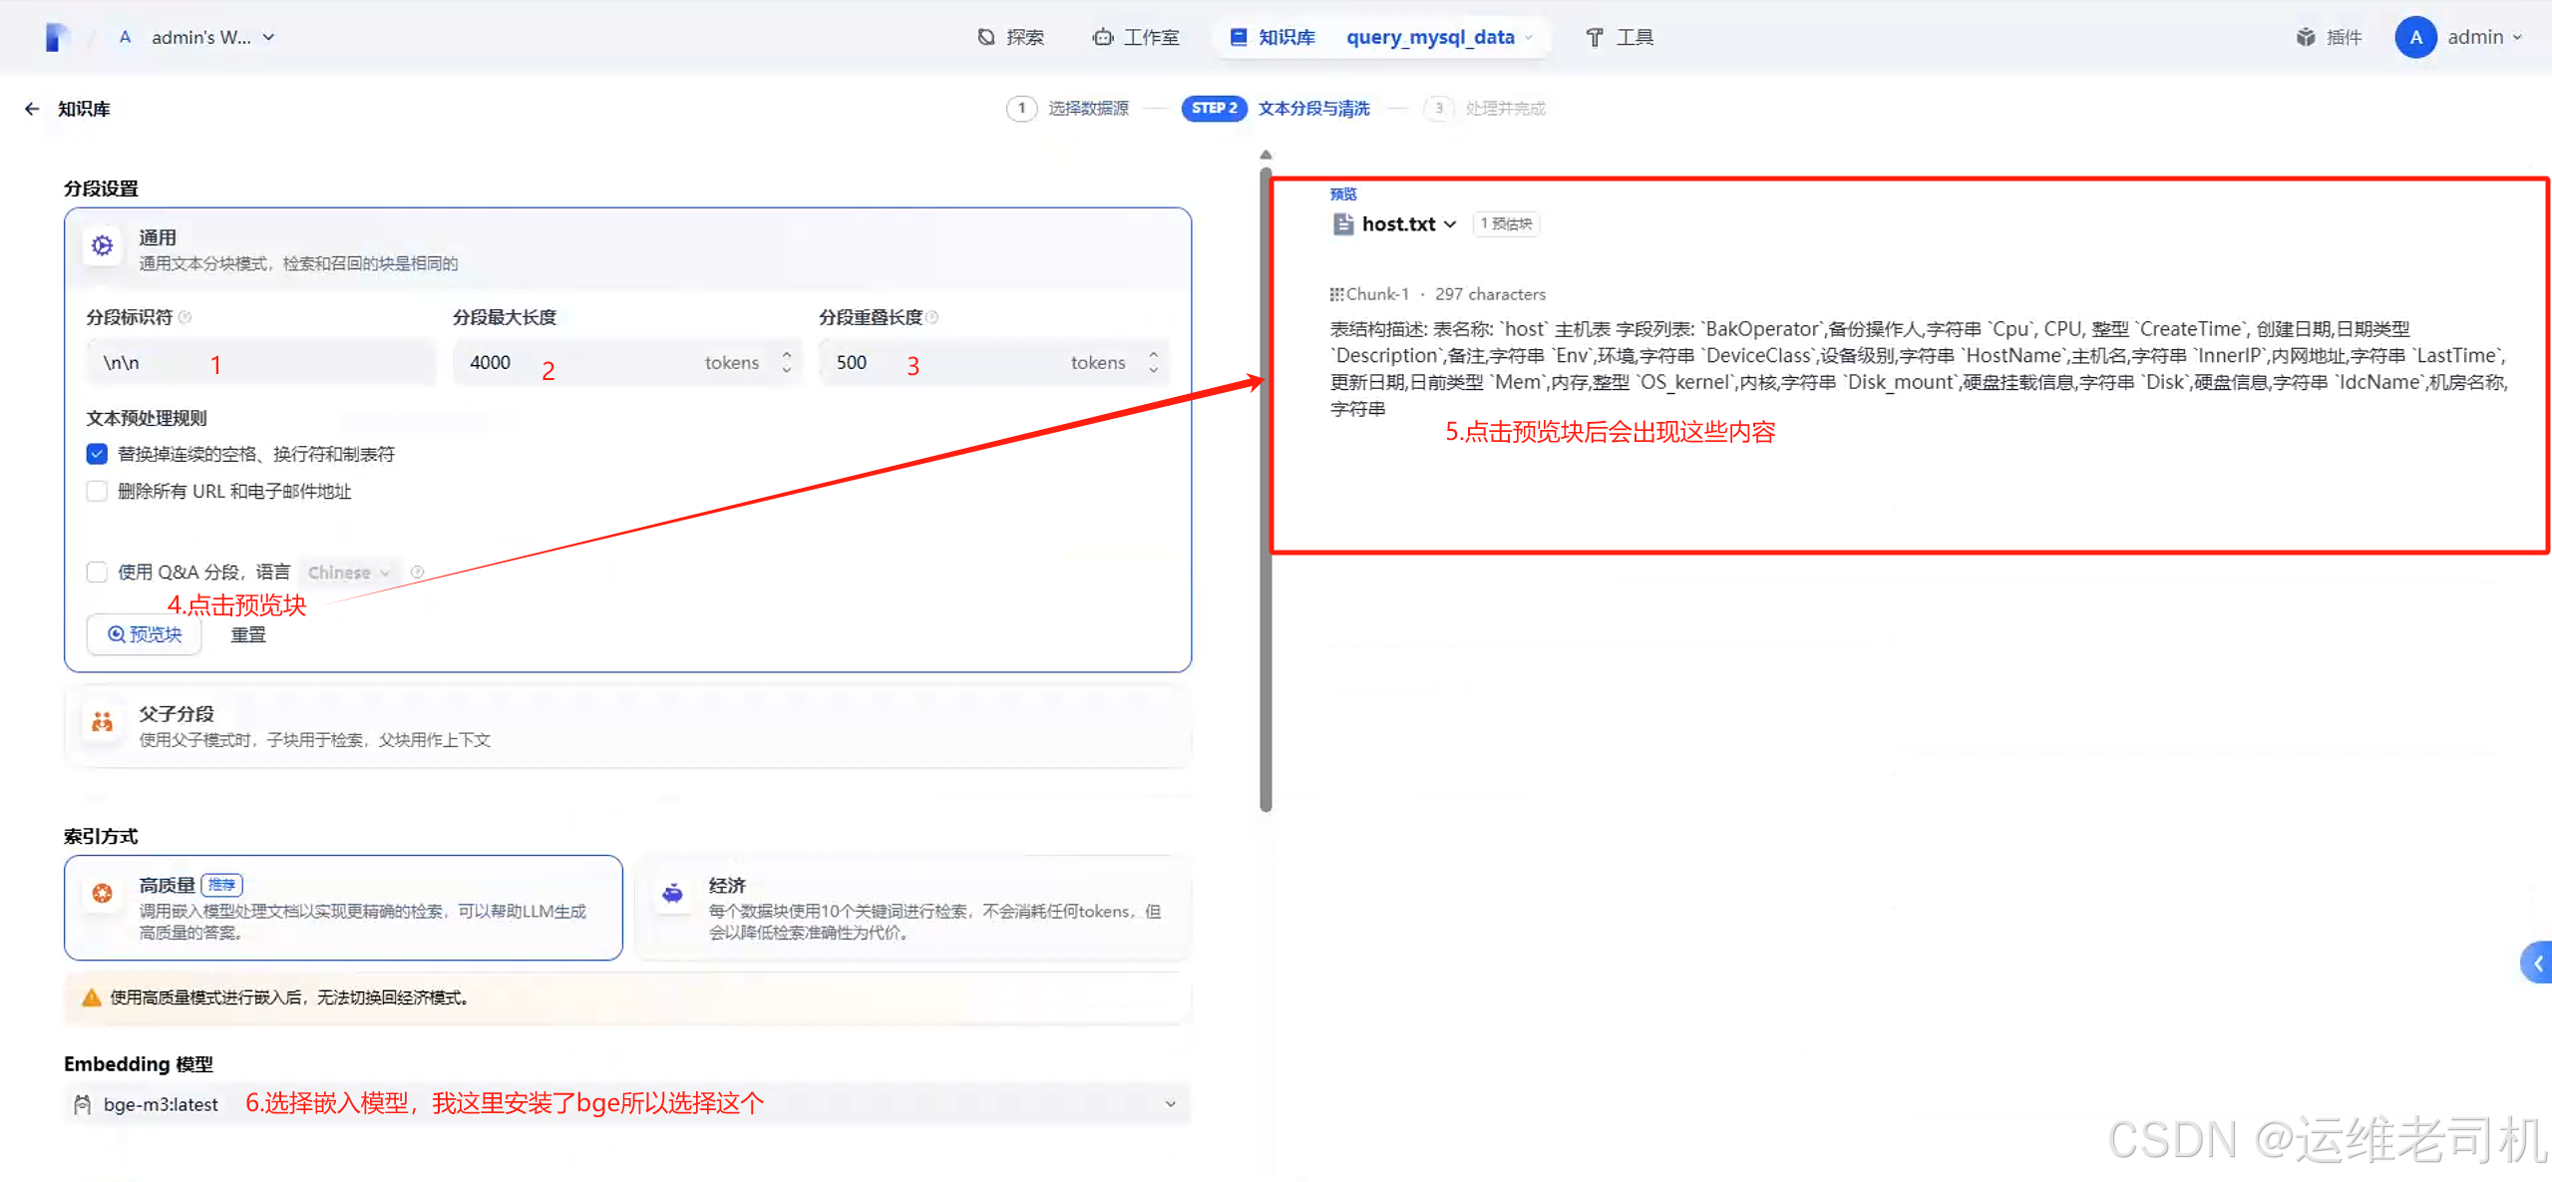The image size is (2552, 1182).
Task: Open the host.txt file selector dropdown
Action: (1407, 224)
